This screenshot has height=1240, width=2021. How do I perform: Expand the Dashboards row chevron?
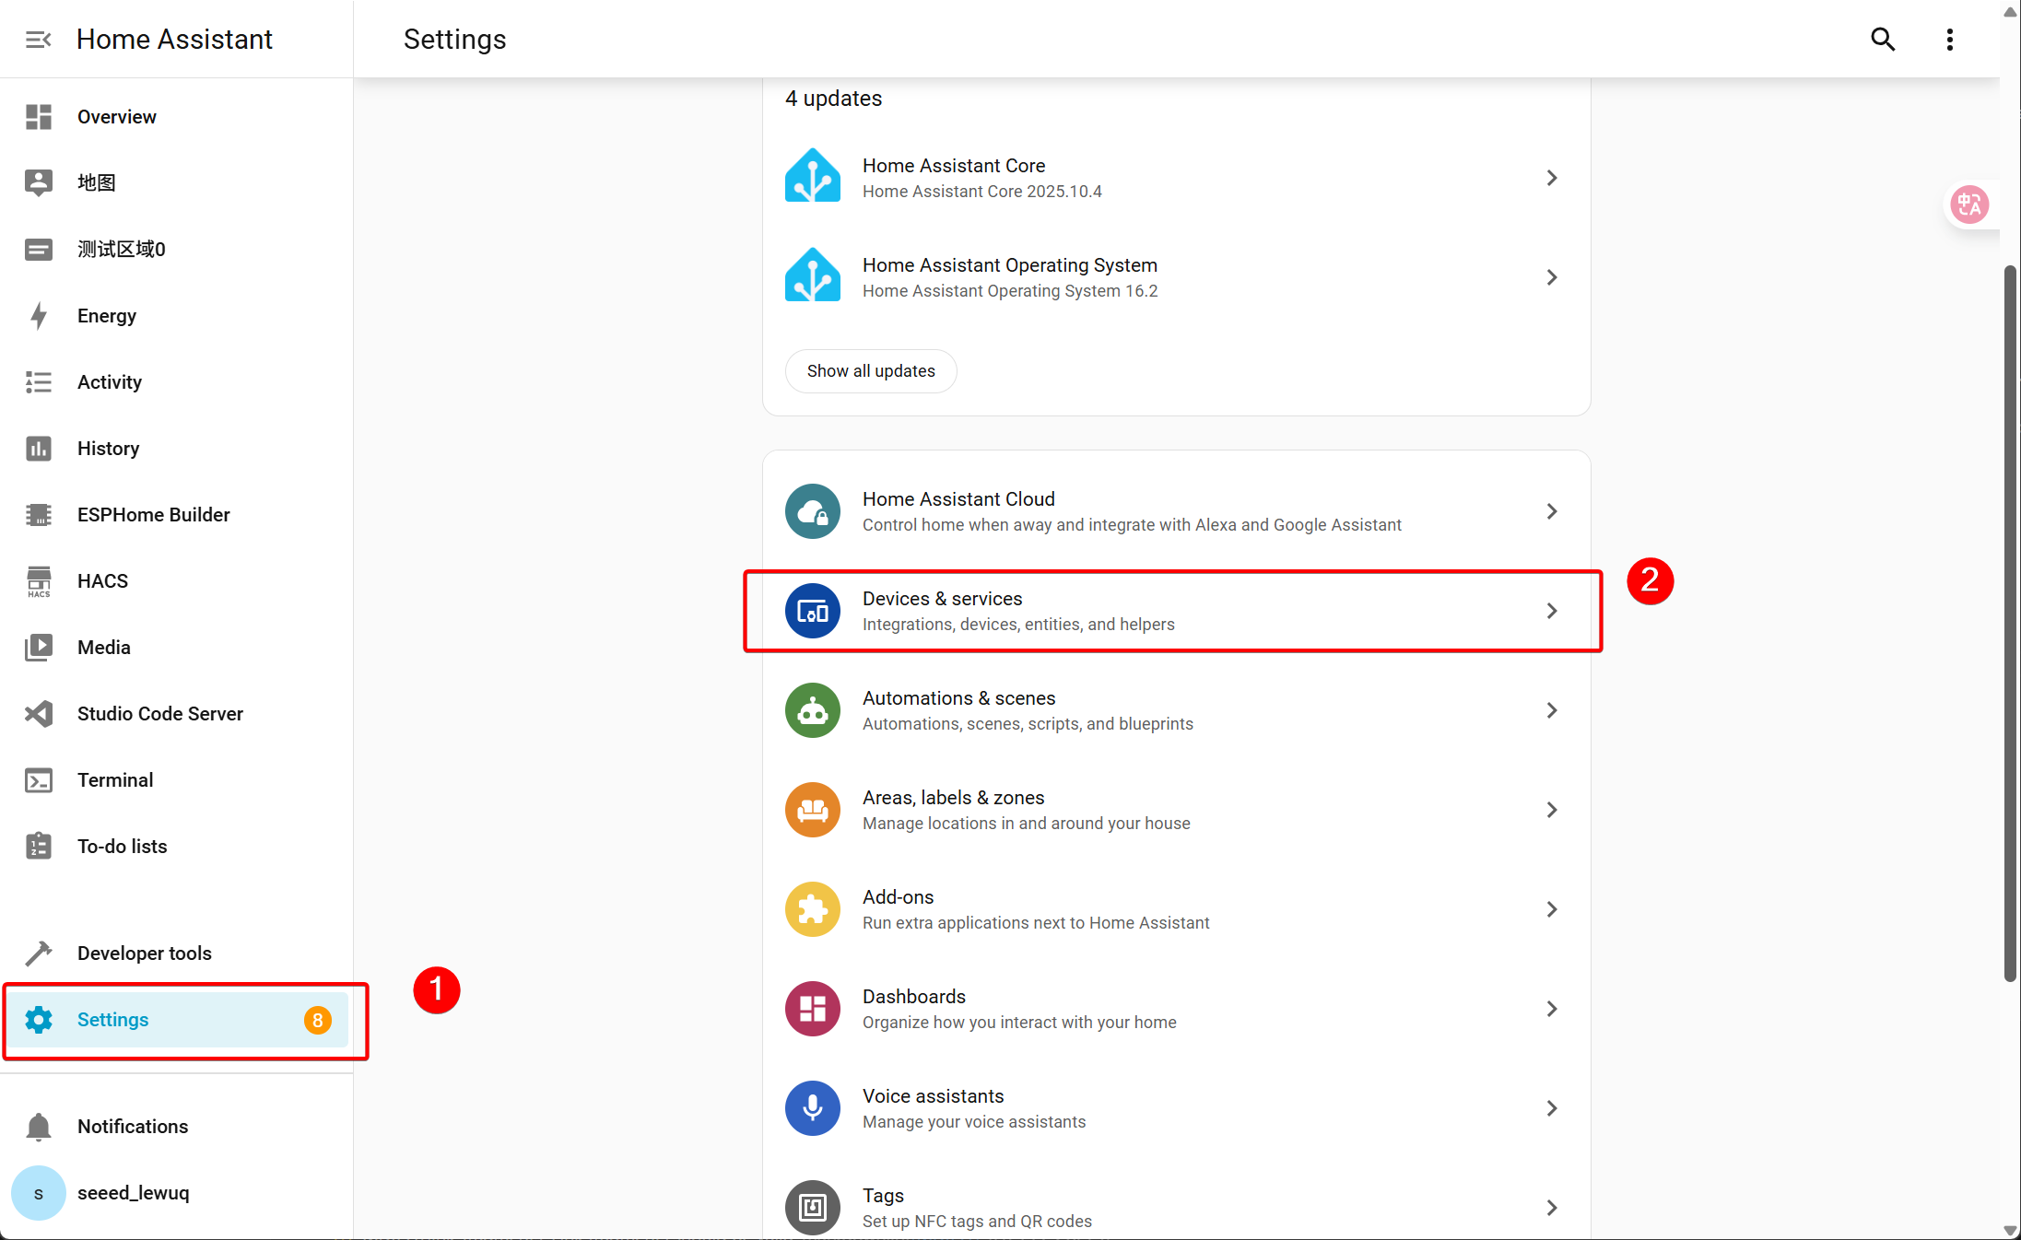[1552, 1009]
